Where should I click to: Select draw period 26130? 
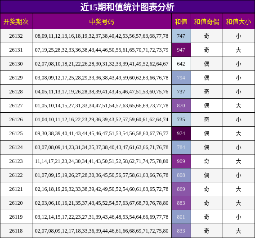pos(16,64)
